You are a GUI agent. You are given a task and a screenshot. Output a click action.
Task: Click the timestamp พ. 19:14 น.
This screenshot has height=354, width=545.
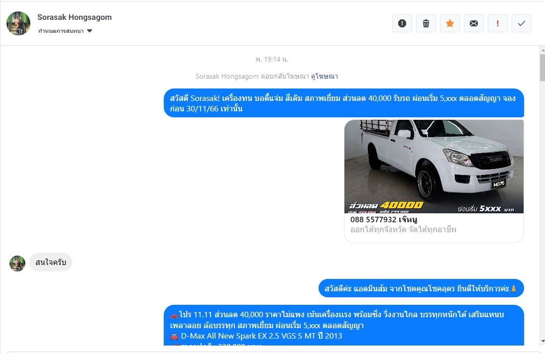272,59
